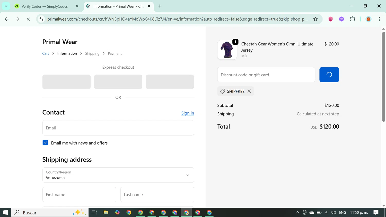Open the clock showing 11:50 p. m.
The height and width of the screenshot is (217, 386).
pyautogui.click(x=359, y=212)
